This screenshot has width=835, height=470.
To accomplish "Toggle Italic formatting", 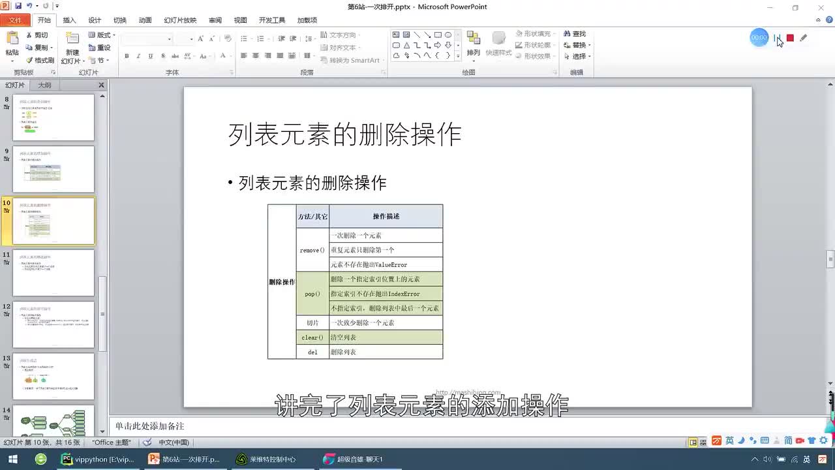I will point(138,56).
